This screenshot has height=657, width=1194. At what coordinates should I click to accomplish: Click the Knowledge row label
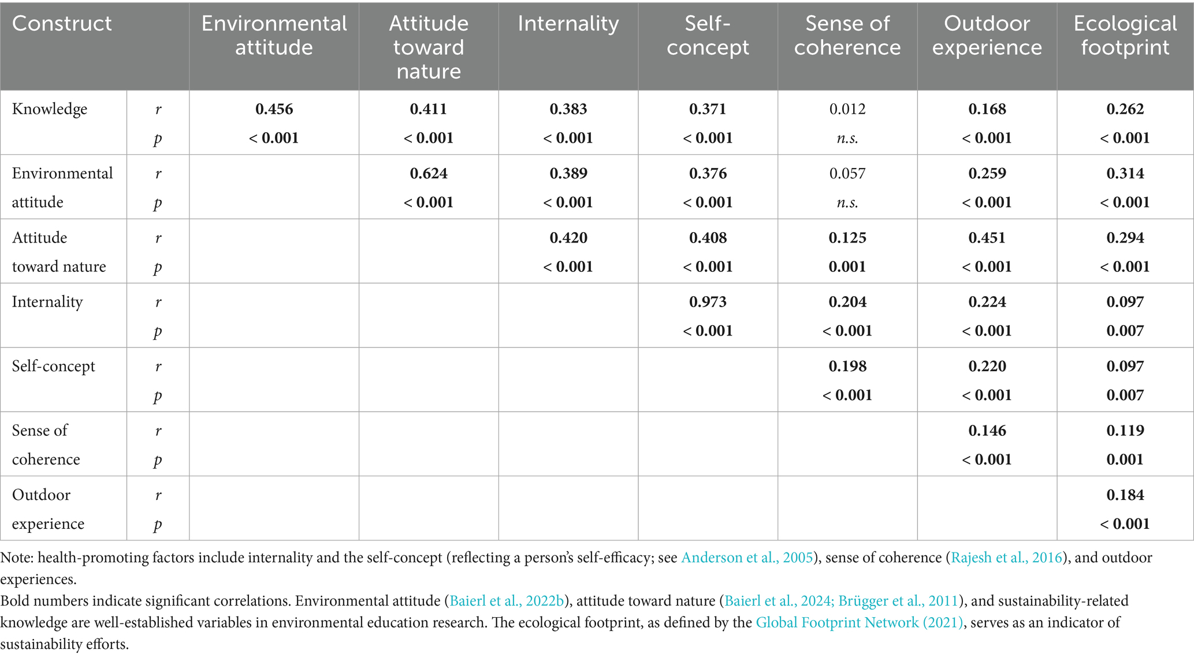(50, 109)
